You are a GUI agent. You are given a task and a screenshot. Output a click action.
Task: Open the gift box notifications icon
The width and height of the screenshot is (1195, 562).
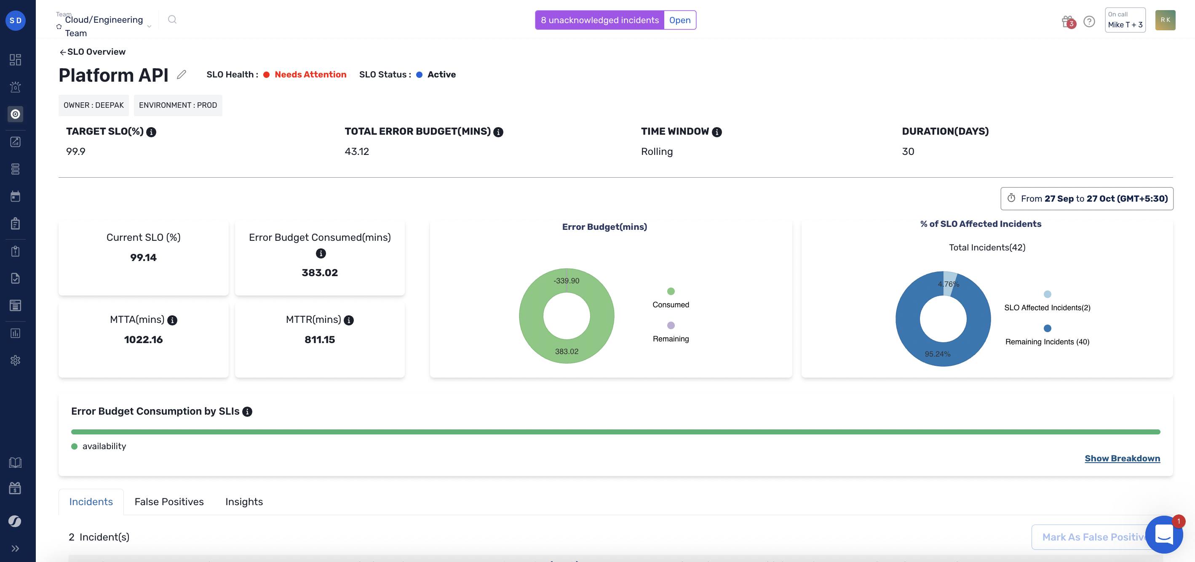pyautogui.click(x=1067, y=21)
